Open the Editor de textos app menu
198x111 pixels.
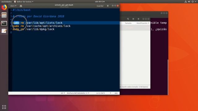pos(24,2)
